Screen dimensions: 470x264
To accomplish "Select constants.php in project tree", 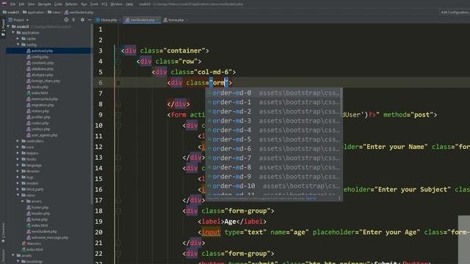I will [43, 63].
